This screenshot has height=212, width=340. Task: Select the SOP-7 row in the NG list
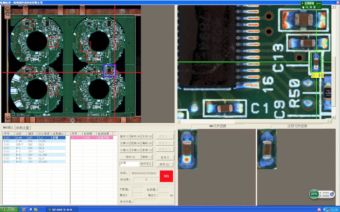pos(34,144)
